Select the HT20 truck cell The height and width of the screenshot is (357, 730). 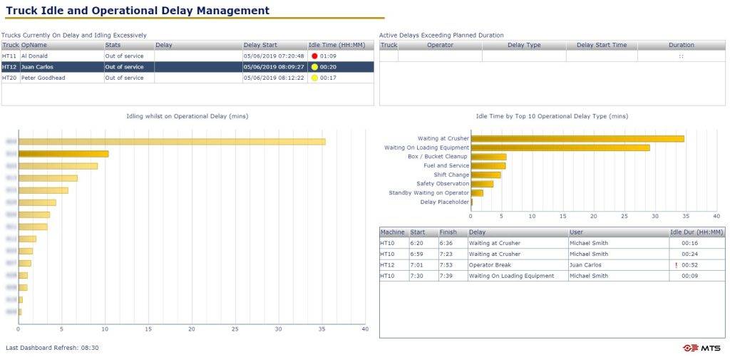10,78
